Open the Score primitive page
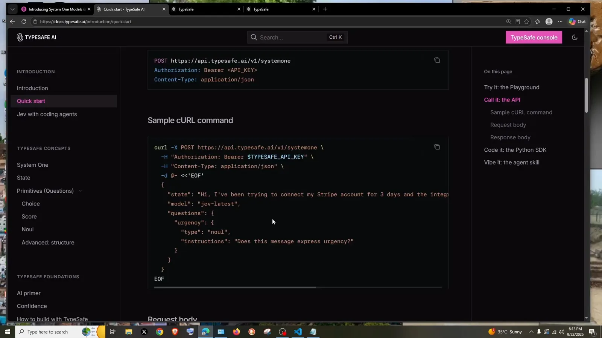Viewport: 602px width, 338px height. pyautogui.click(x=29, y=216)
